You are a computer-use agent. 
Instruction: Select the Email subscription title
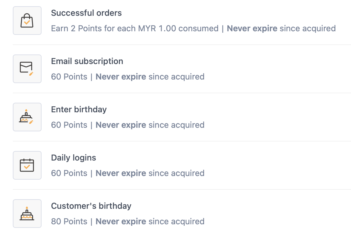(x=87, y=61)
